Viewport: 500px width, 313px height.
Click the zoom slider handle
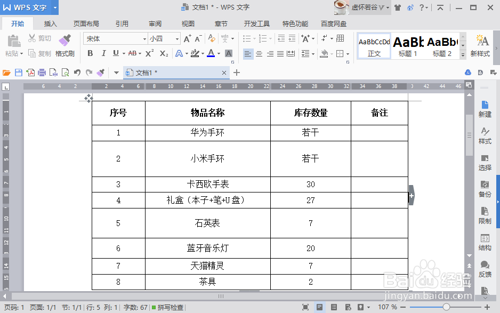pos(446,307)
